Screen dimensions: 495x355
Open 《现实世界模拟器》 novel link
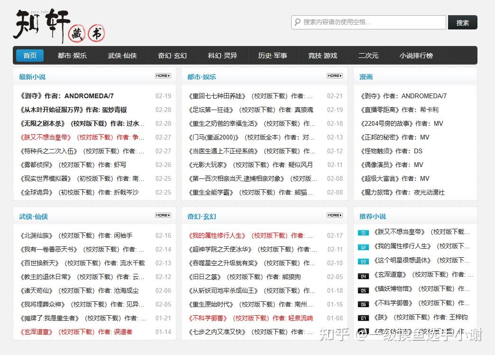coord(82,178)
